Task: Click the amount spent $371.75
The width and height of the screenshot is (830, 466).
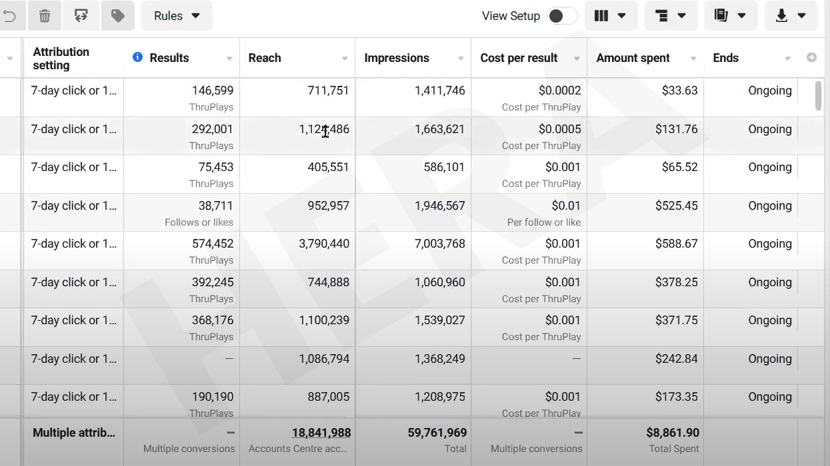Action: (x=676, y=320)
